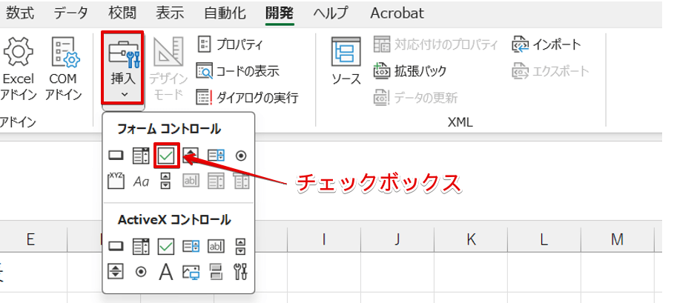Image resolution: width=674 pixels, height=303 pixels.
Task: Click データの更新
Action: [x=416, y=98]
